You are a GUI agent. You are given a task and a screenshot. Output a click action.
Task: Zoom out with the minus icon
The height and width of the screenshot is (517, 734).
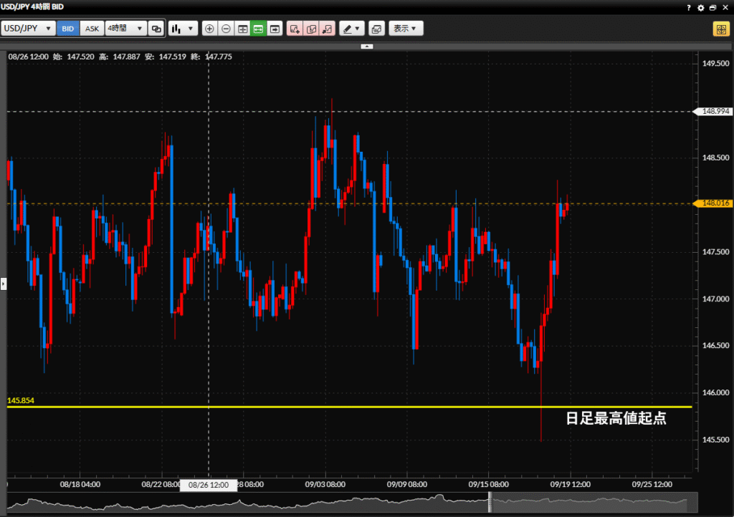226,29
